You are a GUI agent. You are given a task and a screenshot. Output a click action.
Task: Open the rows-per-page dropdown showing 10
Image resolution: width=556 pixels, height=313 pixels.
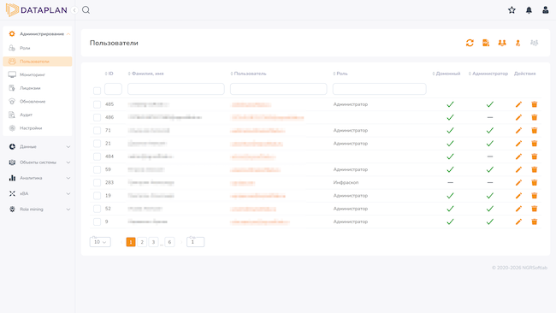(x=100, y=242)
